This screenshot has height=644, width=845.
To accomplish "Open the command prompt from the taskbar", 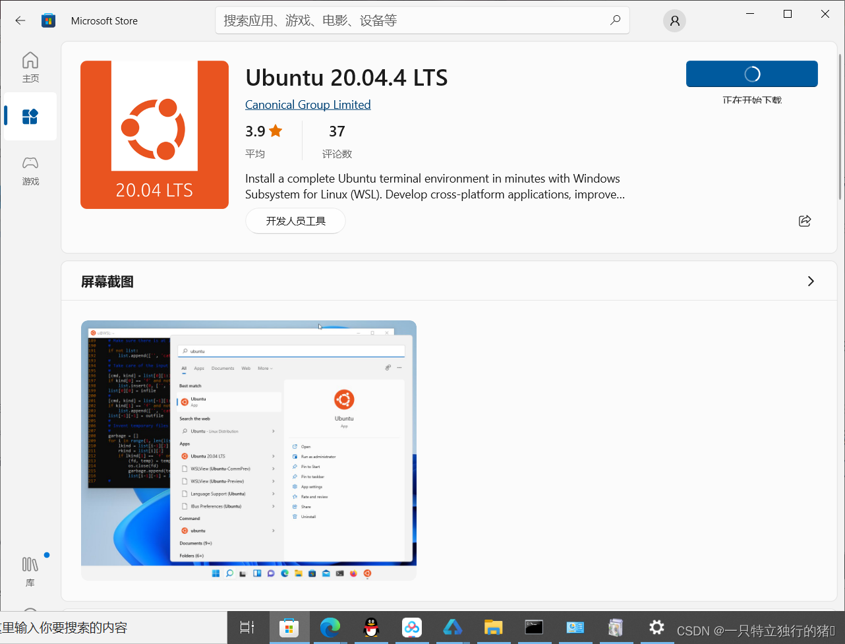I will [x=534, y=628].
